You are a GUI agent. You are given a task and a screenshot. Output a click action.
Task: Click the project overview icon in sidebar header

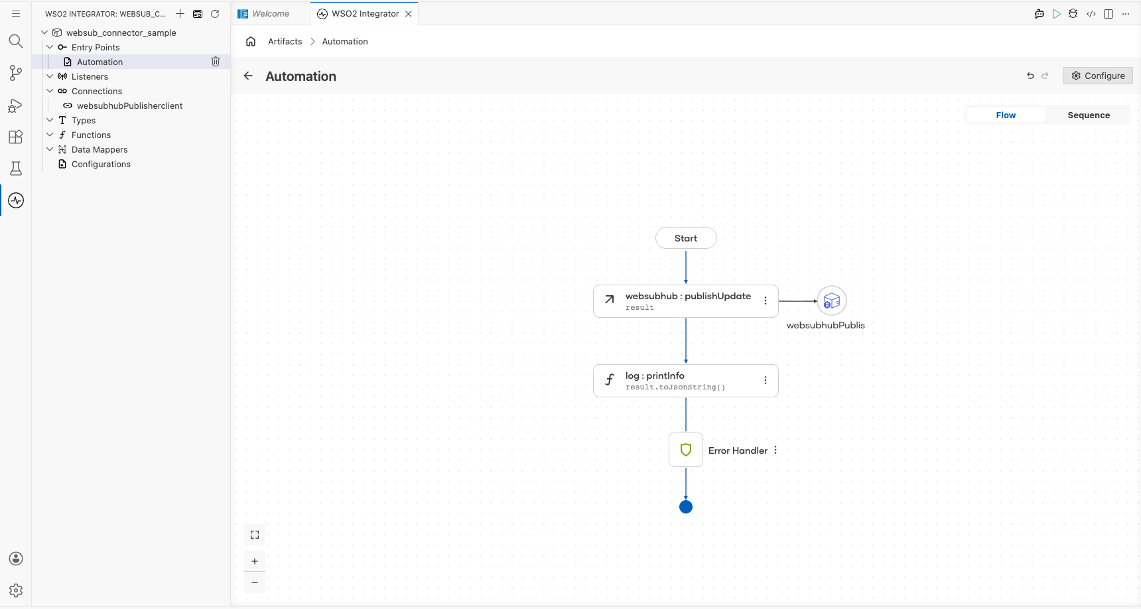click(198, 13)
